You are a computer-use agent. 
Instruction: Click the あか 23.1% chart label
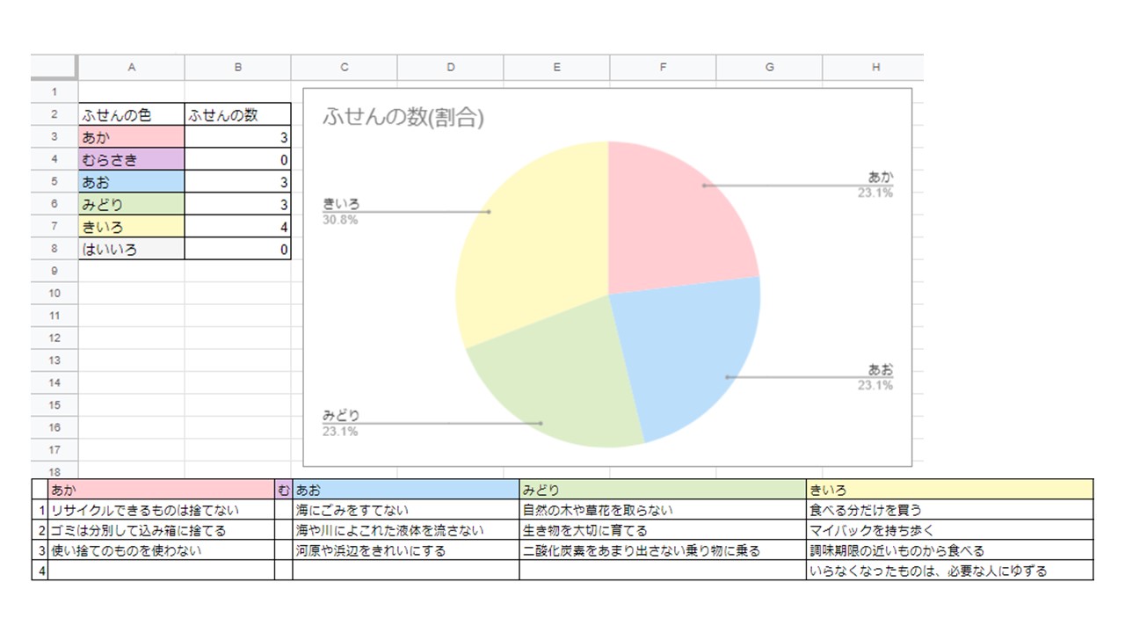coord(876,185)
